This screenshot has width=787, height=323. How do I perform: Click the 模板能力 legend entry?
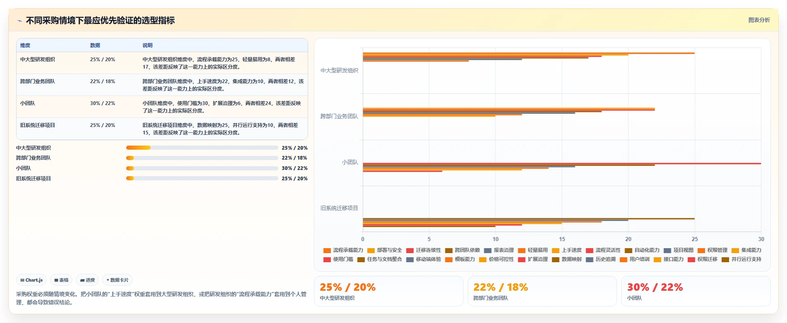pos(460,259)
